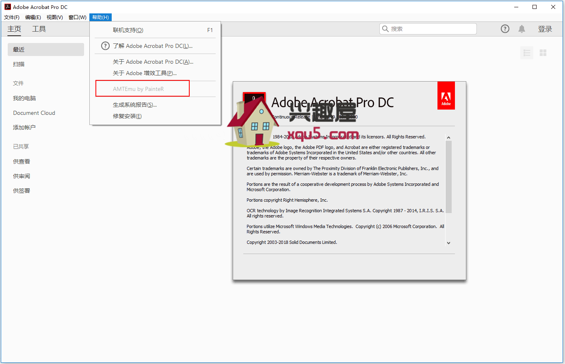Click scroll down arrow in About dialog
Screen dimensions: 565x364
coord(448,243)
